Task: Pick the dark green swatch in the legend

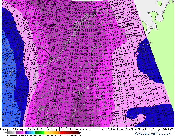Action: tap(36, 133)
